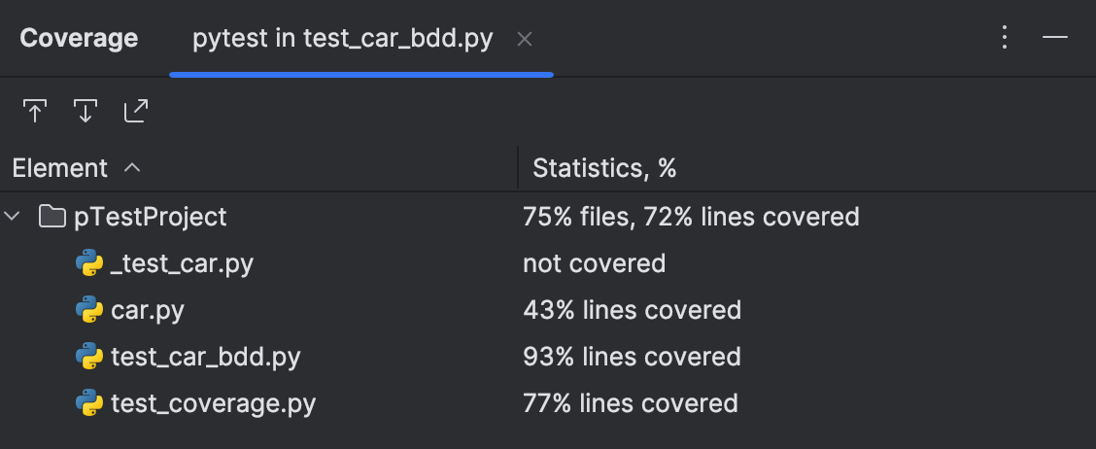Switch to pytest in test_car_bdd.py tab

point(343,39)
